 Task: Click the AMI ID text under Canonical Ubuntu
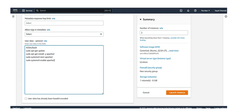(149, 54)
